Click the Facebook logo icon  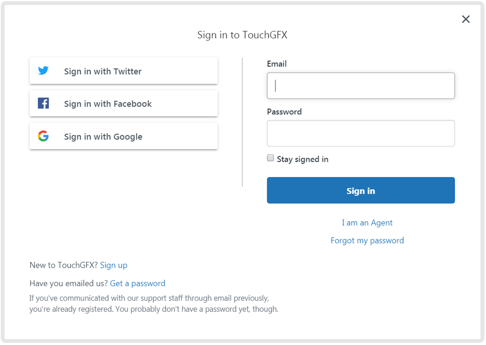tap(43, 103)
